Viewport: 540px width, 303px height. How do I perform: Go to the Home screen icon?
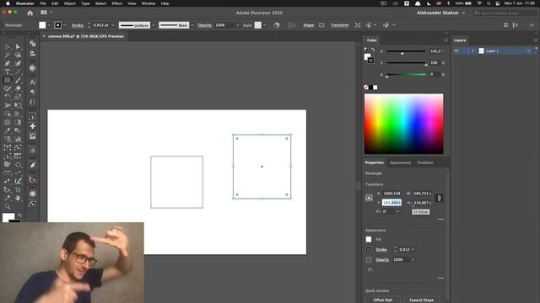point(30,13)
